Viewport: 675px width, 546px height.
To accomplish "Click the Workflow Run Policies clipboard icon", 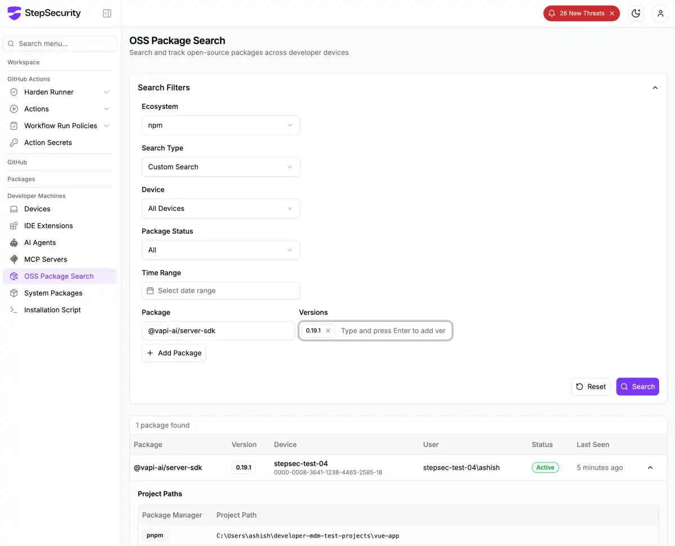I will pos(14,126).
